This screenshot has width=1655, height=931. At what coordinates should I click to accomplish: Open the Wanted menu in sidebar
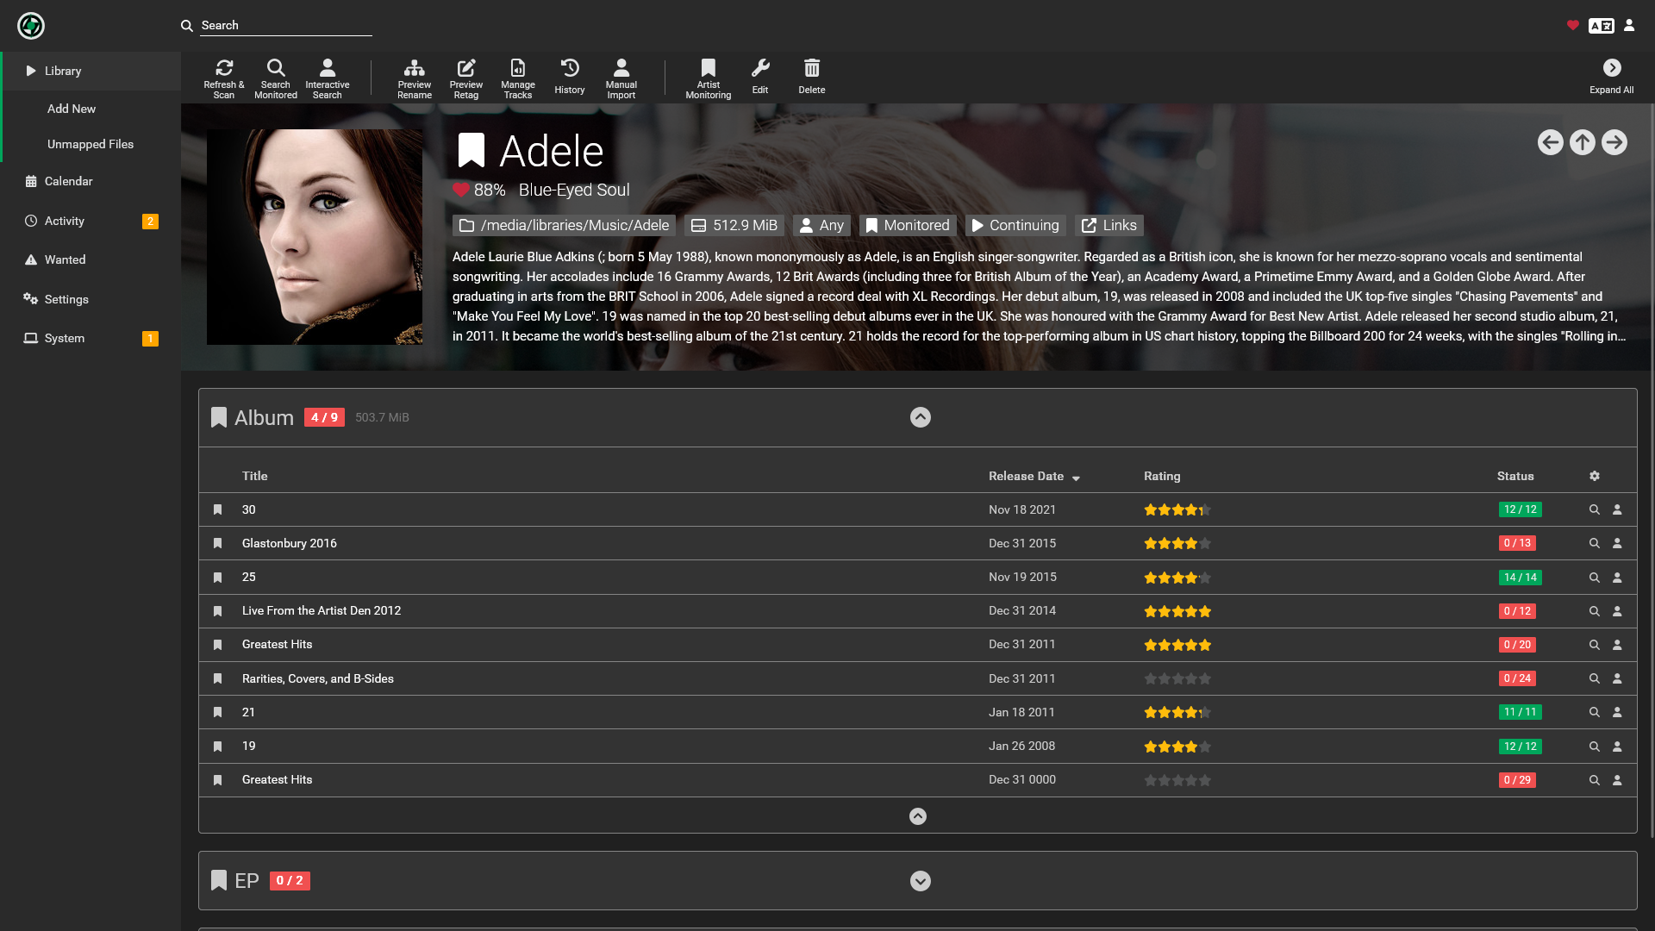point(65,259)
